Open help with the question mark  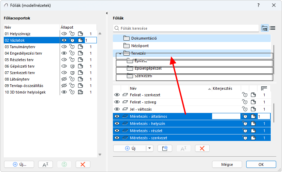(x=258, y=5)
